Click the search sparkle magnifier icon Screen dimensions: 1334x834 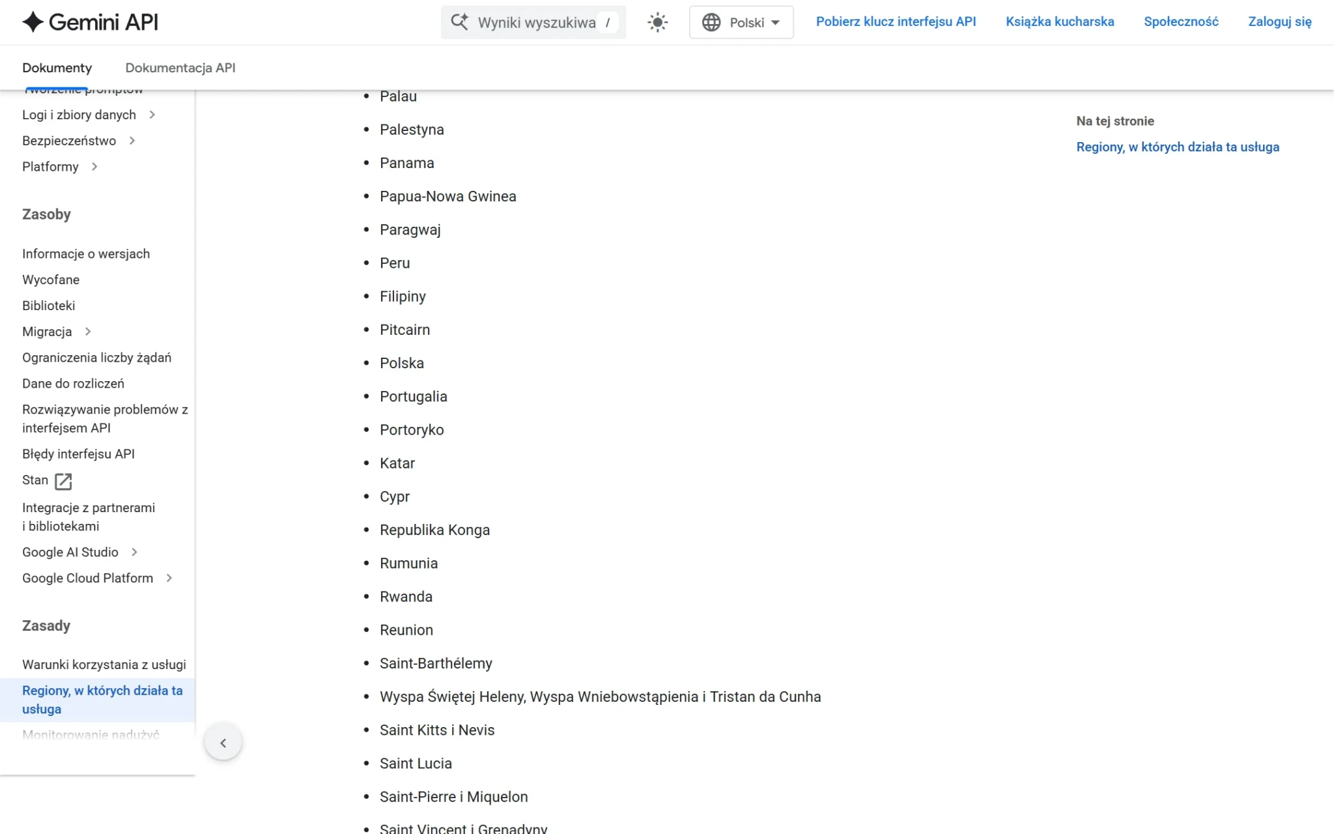coord(459,22)
